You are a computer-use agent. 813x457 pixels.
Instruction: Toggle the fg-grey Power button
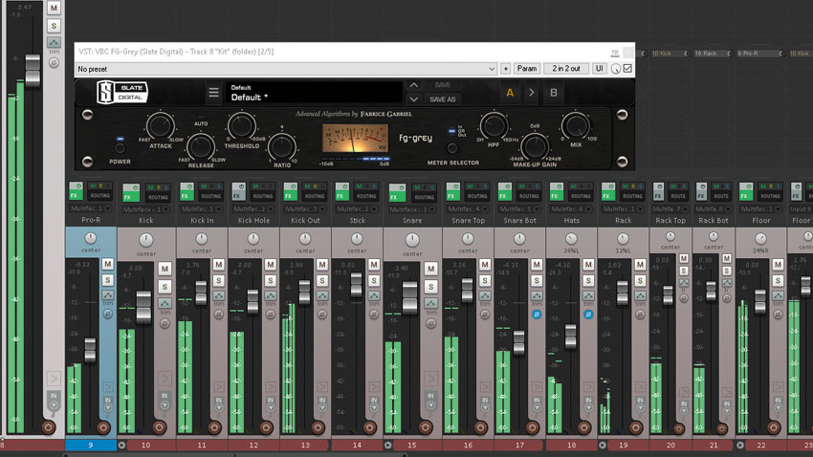point(120,148)
